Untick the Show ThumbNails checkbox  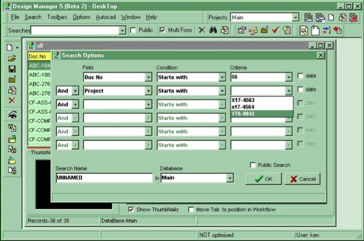click(131, 210)
